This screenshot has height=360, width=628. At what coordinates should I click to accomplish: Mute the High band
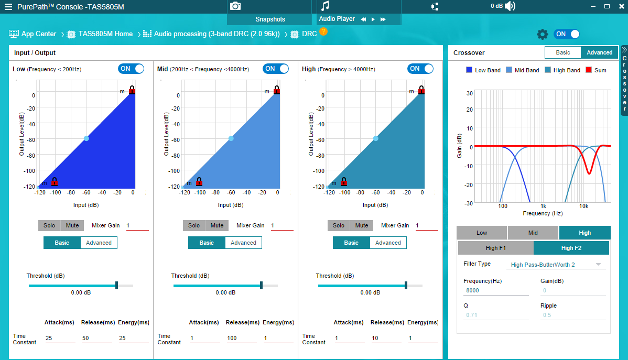click(x=362, y=225)
